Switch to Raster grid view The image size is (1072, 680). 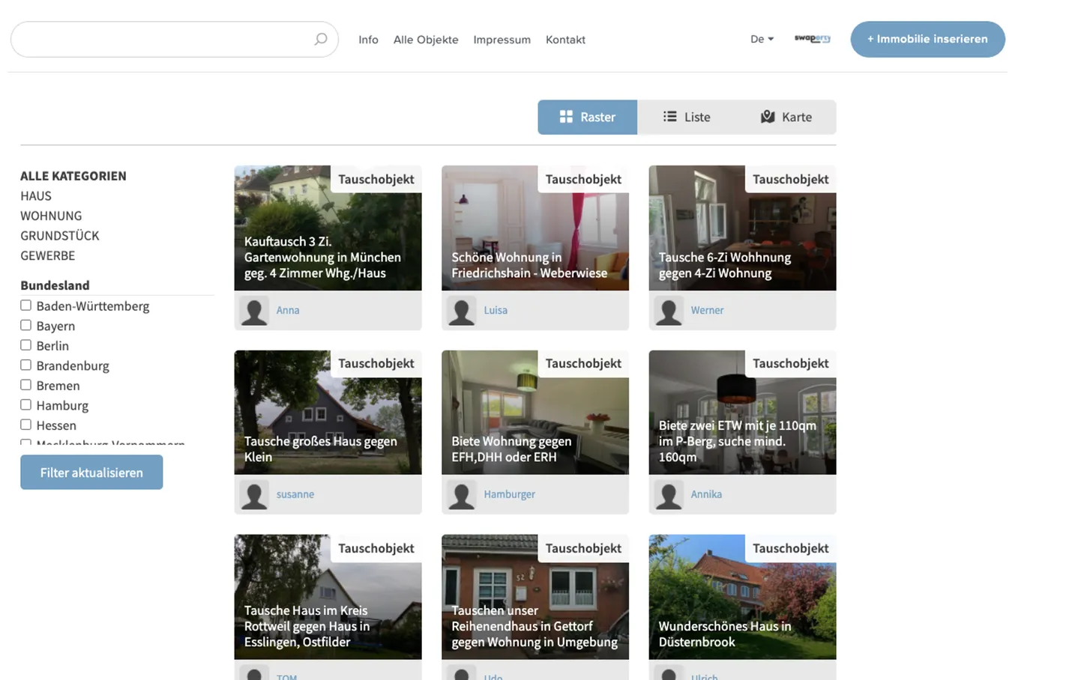click(587, 117)
